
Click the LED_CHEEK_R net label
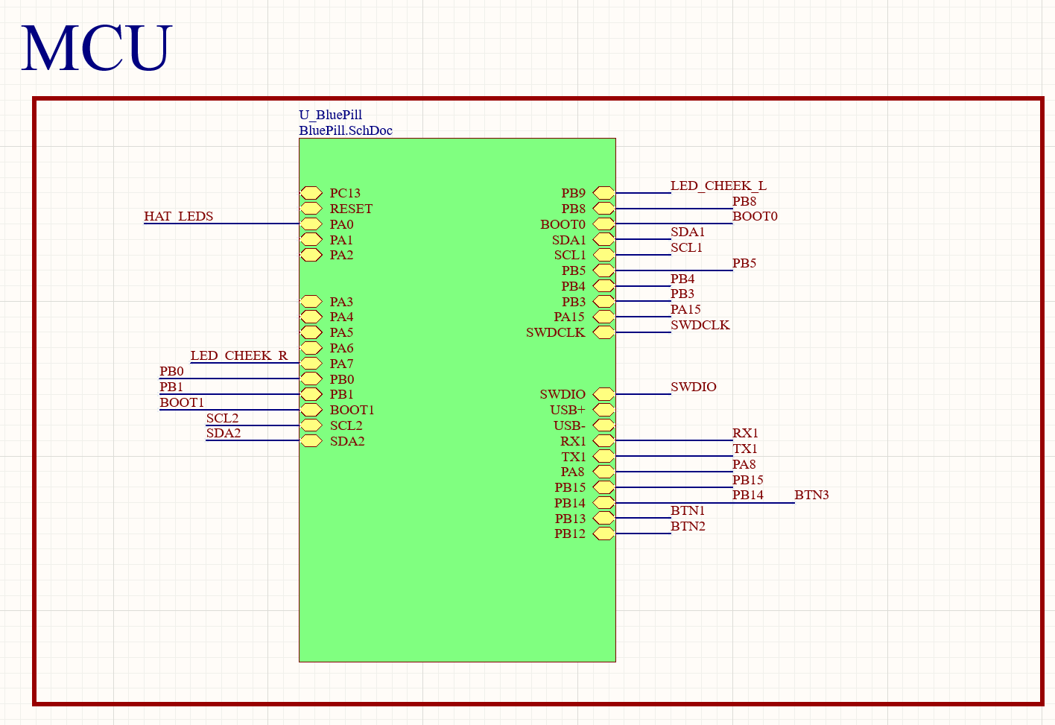tap(238, 355)
